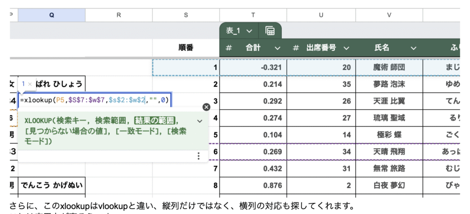Select column T header
Image resolution: width=470 pixels, height=214 pixels.
click(253, 15)
